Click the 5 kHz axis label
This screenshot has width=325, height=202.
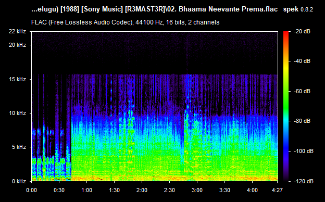(19, 147)
